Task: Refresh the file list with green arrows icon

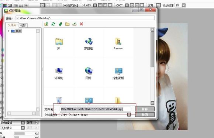Action: pyautogui.click(x=53, y=24)
